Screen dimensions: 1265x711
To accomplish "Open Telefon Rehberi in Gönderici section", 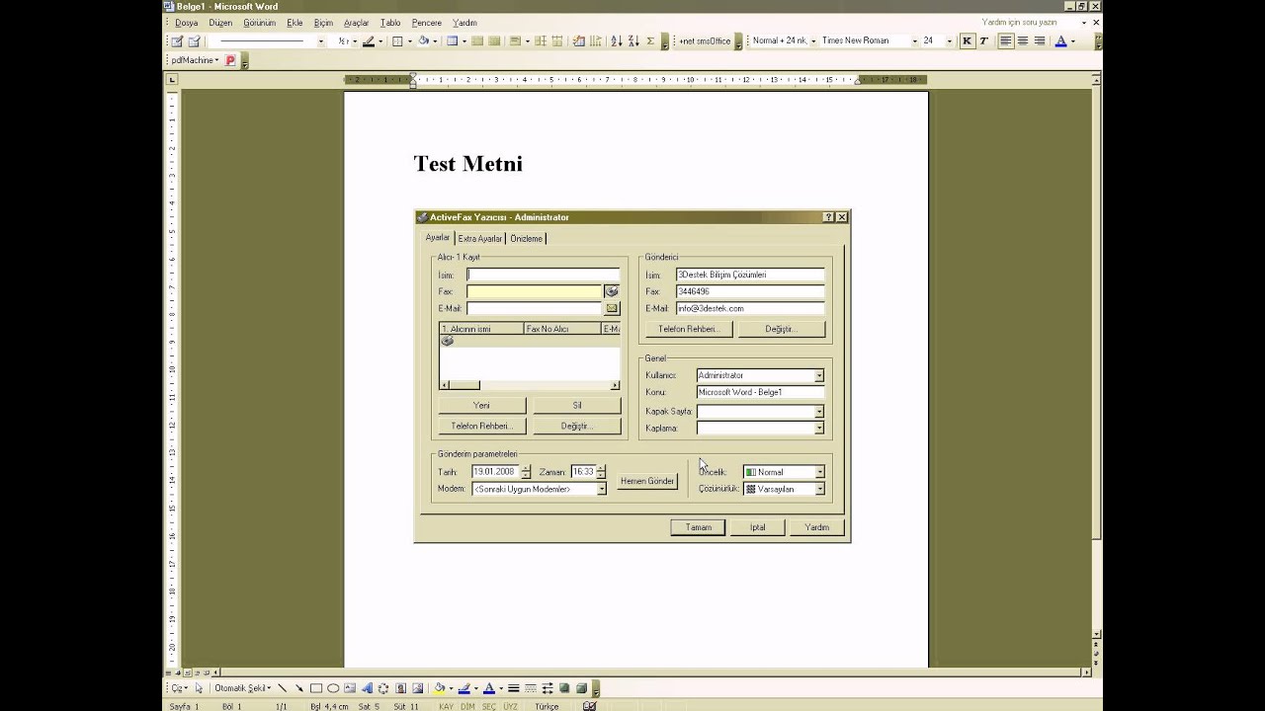I will [689, 329].
